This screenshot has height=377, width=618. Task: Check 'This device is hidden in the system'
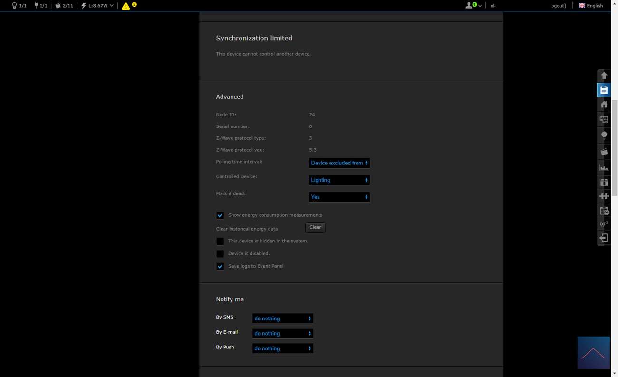tap(220, 242)
